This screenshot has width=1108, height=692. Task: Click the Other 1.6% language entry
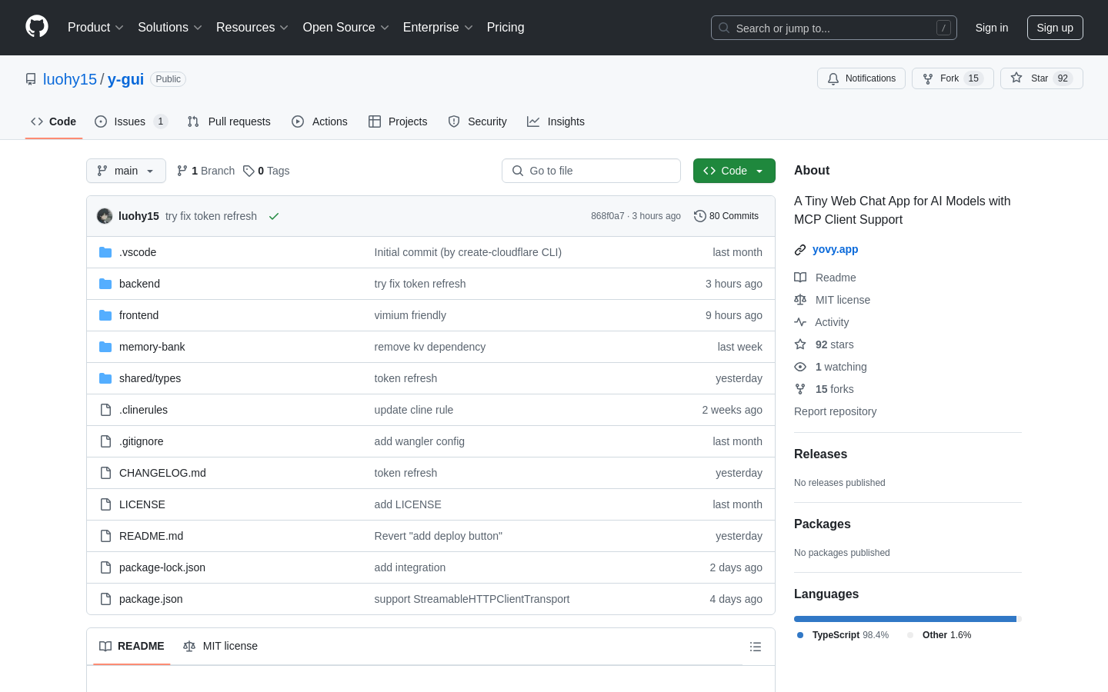click(x=939, y=635)
